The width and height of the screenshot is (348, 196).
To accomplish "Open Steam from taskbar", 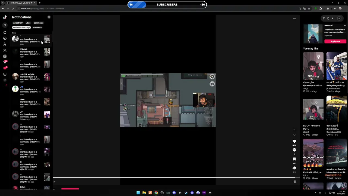I will pos(186,193).
